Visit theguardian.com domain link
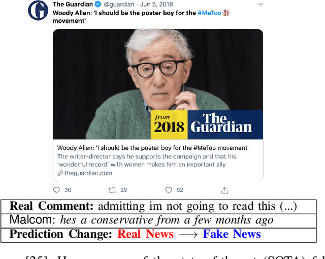Viewport: 325px width, 259px height. click(88, 173)
